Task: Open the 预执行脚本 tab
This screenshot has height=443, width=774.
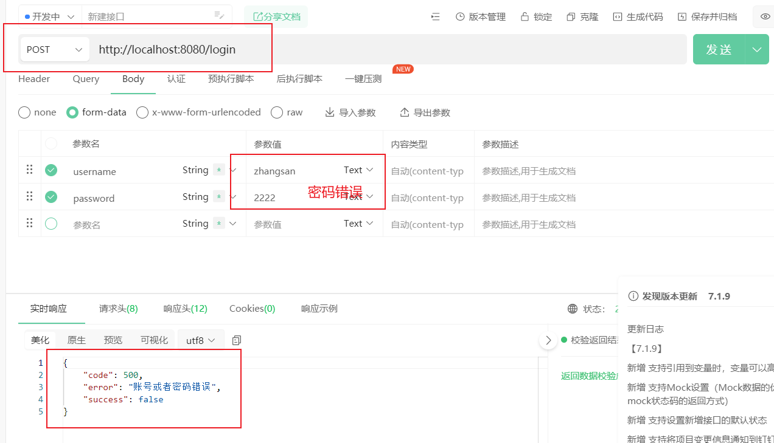Action: click(x=231, y=79)
